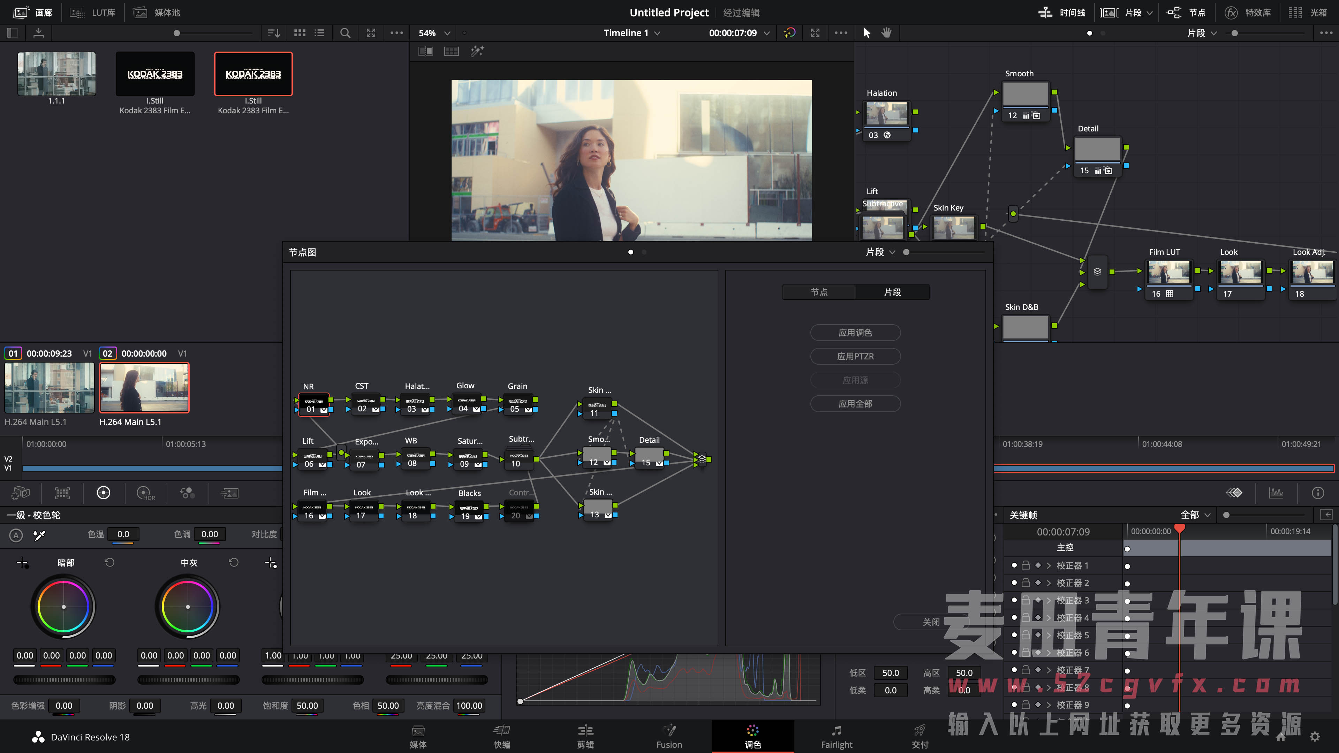Viewport: 1339px width, 753px height.
Task: Switch gallery to list view
Action: click(x=320, y=33)
